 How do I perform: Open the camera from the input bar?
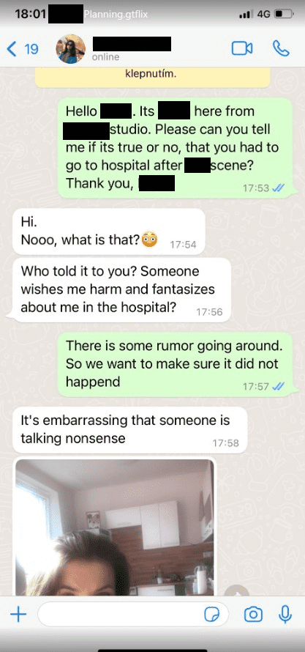253,614
